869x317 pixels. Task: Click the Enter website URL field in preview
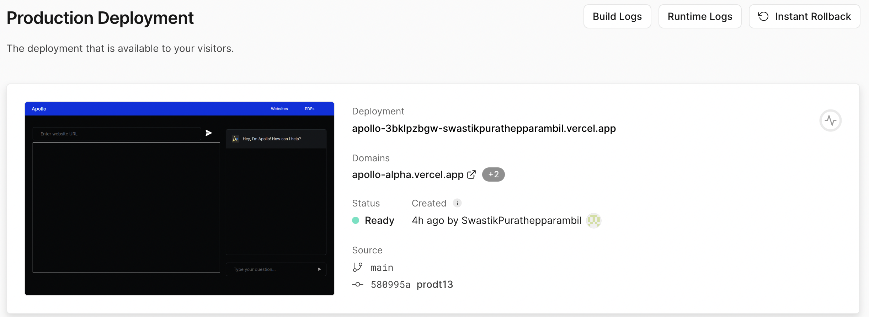(117, 134)
